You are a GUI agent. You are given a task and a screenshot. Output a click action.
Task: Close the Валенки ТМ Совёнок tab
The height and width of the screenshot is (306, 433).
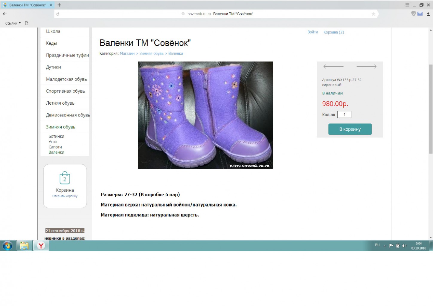(51, 5)
